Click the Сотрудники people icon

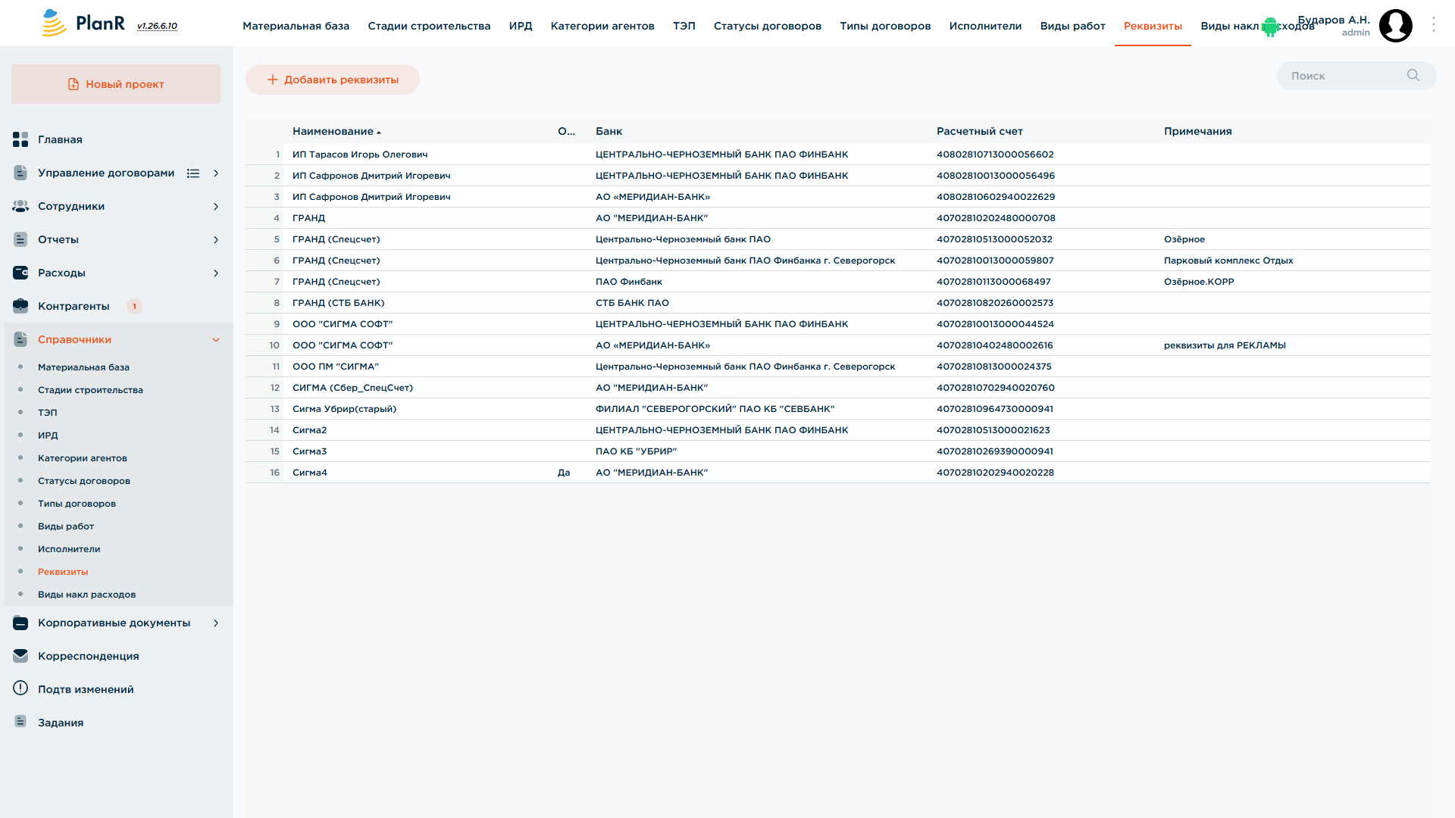(x=20, y=206)
